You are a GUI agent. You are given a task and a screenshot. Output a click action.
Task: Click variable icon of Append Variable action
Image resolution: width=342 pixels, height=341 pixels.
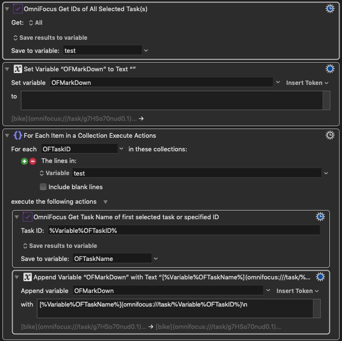click(28, 277)
